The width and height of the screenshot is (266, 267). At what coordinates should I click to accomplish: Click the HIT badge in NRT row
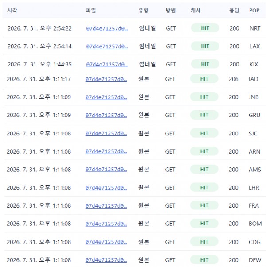pyautogui.click(x=205, y=28)
